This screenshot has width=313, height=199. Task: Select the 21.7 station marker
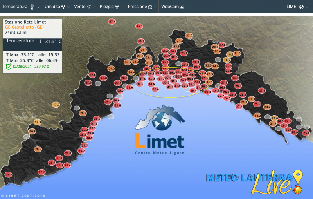tap(273, 123)
